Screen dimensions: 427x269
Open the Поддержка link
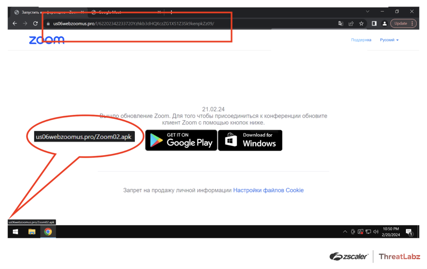click(x=361, y=40)
